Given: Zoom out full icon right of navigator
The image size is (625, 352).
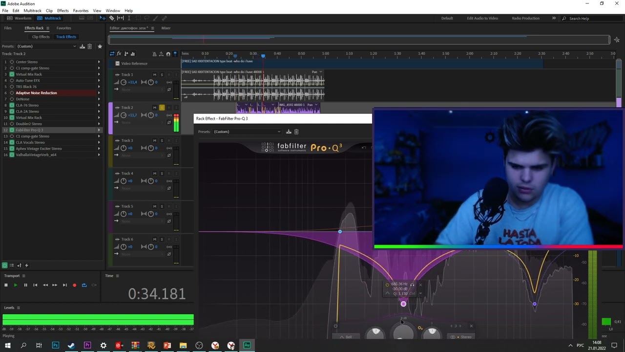Looking at the screenshot, I should tap(617, 40).
